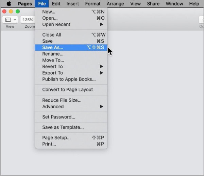The width and height of the screenshot is (204, 176).
Task: Open the Window menu
Action: pos(174,4)
